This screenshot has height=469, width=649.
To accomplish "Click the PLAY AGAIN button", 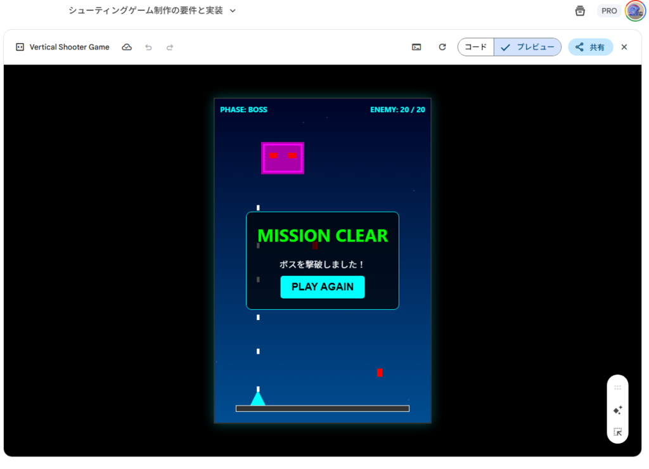I will pyautogui.click(x=323, y=287).
